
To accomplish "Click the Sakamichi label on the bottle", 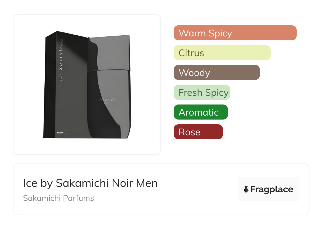I will click(107, 99).
